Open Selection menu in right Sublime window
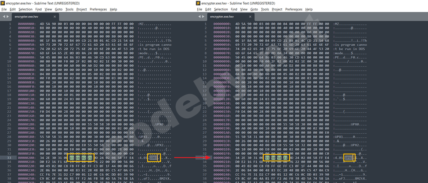The image size is (428, 183). [221, 9]
